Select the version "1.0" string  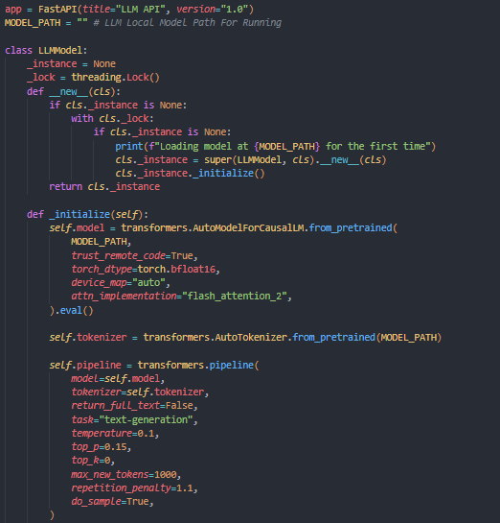tap(234, 10)
